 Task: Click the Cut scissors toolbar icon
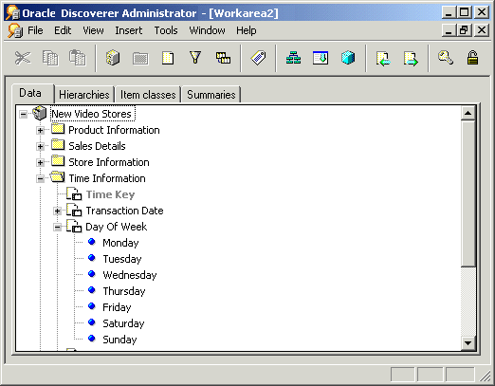(x=23, y=58)
